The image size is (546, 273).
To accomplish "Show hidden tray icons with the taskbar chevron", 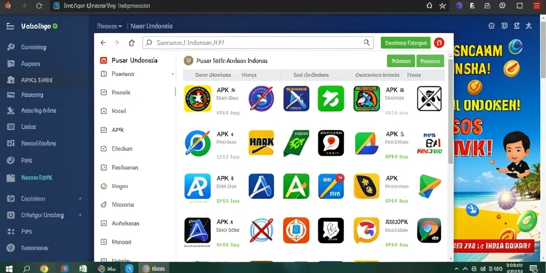I will click(x=457, y=269).
